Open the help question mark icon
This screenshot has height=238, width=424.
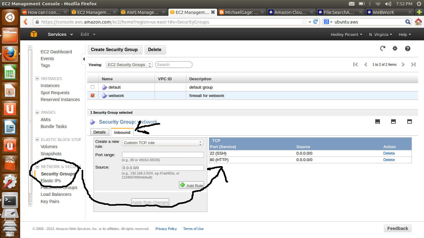point(408,48)
